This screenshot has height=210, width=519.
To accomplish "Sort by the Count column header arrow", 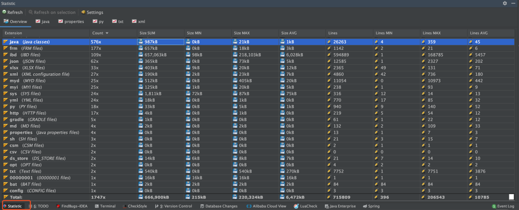I will click(x=107, y=33).
